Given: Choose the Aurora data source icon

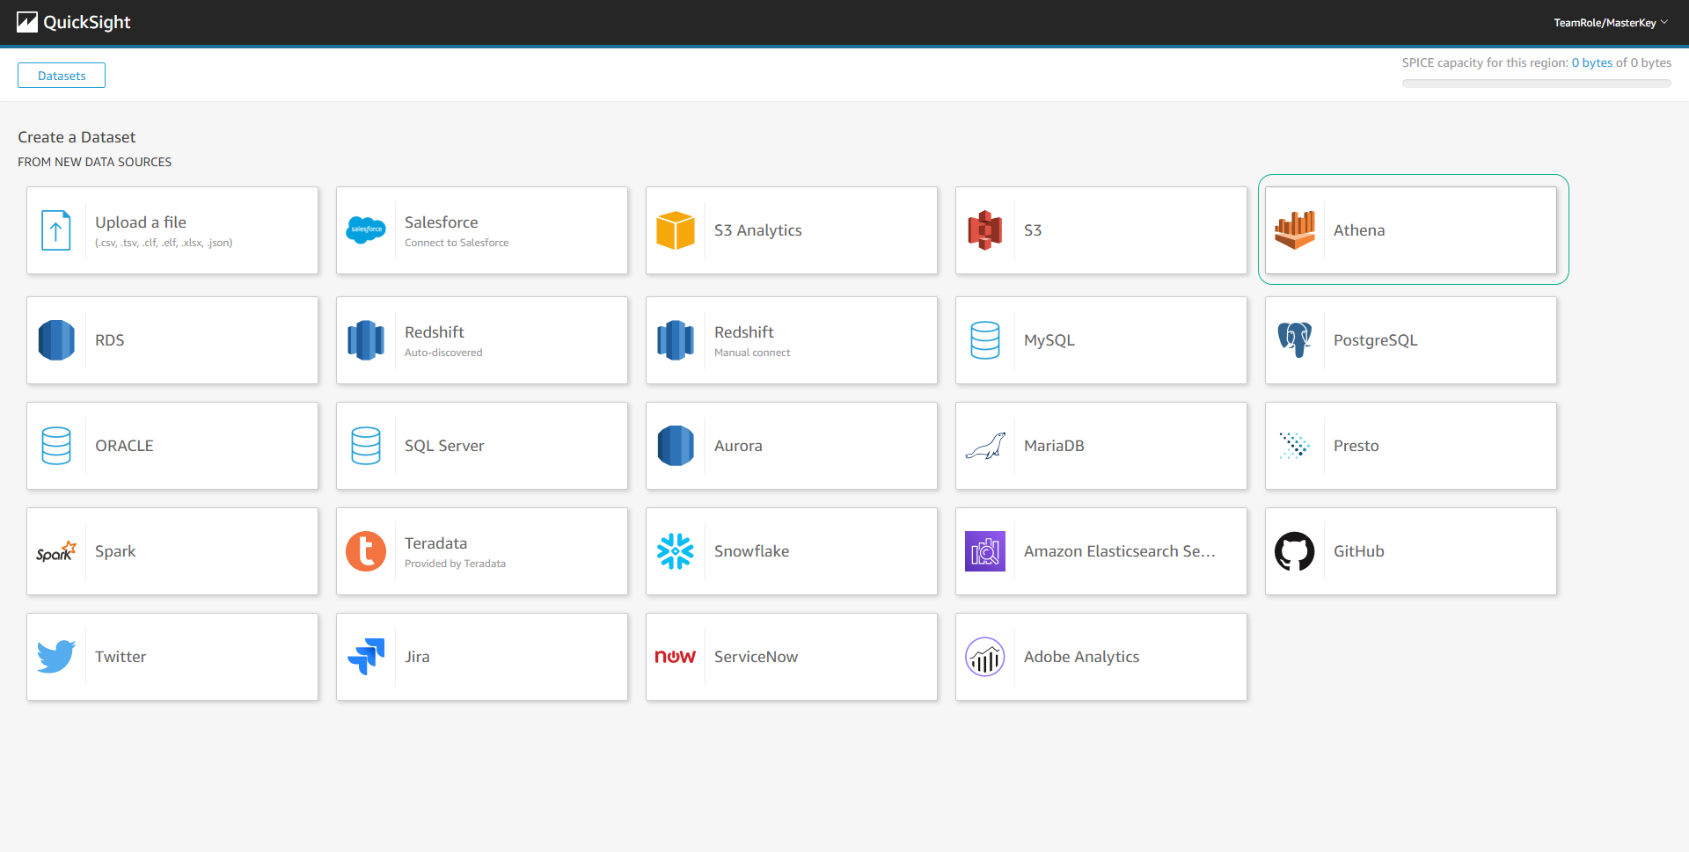Looking at the screenshot, I should click(676, 446).
